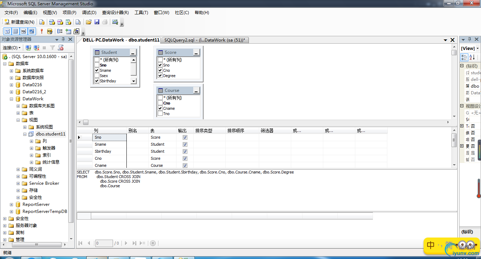Click the Sname cell in criteria grid
Image resolution: width=481 pixels, height=259 pixels.
[110, 144]
